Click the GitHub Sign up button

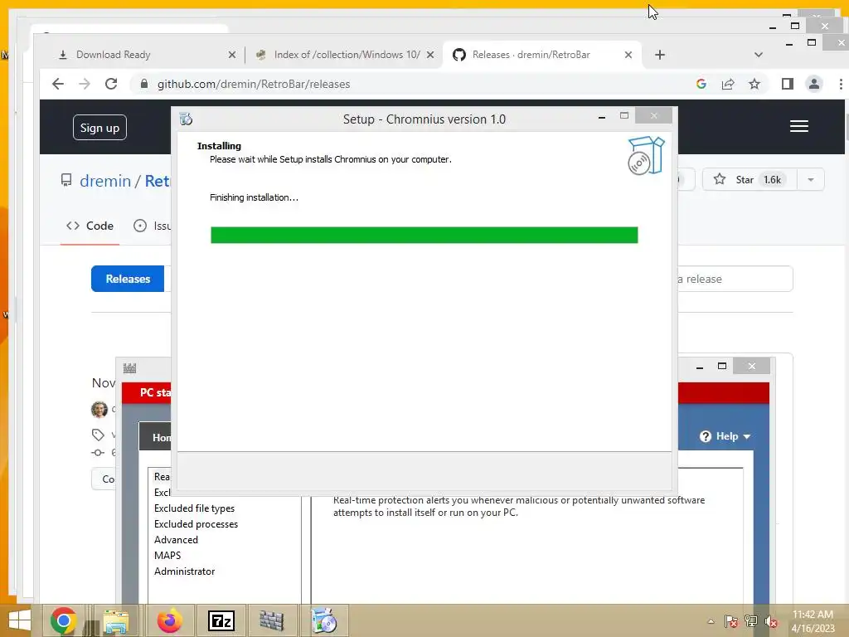click(x=99, y=128)
